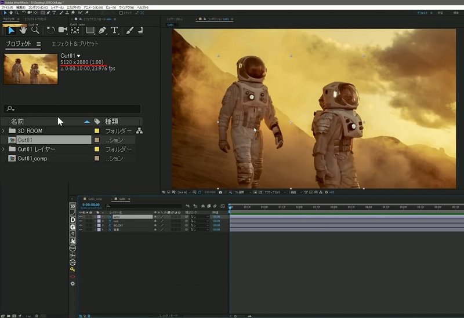The height and width of the screenshot is (318, 464).
Task: Select the Zoom magnifier tool
Action: (35, 30)
